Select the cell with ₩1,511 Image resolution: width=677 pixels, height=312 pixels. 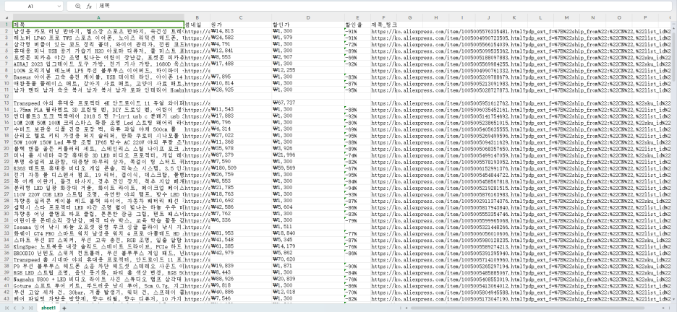(308, 227)
